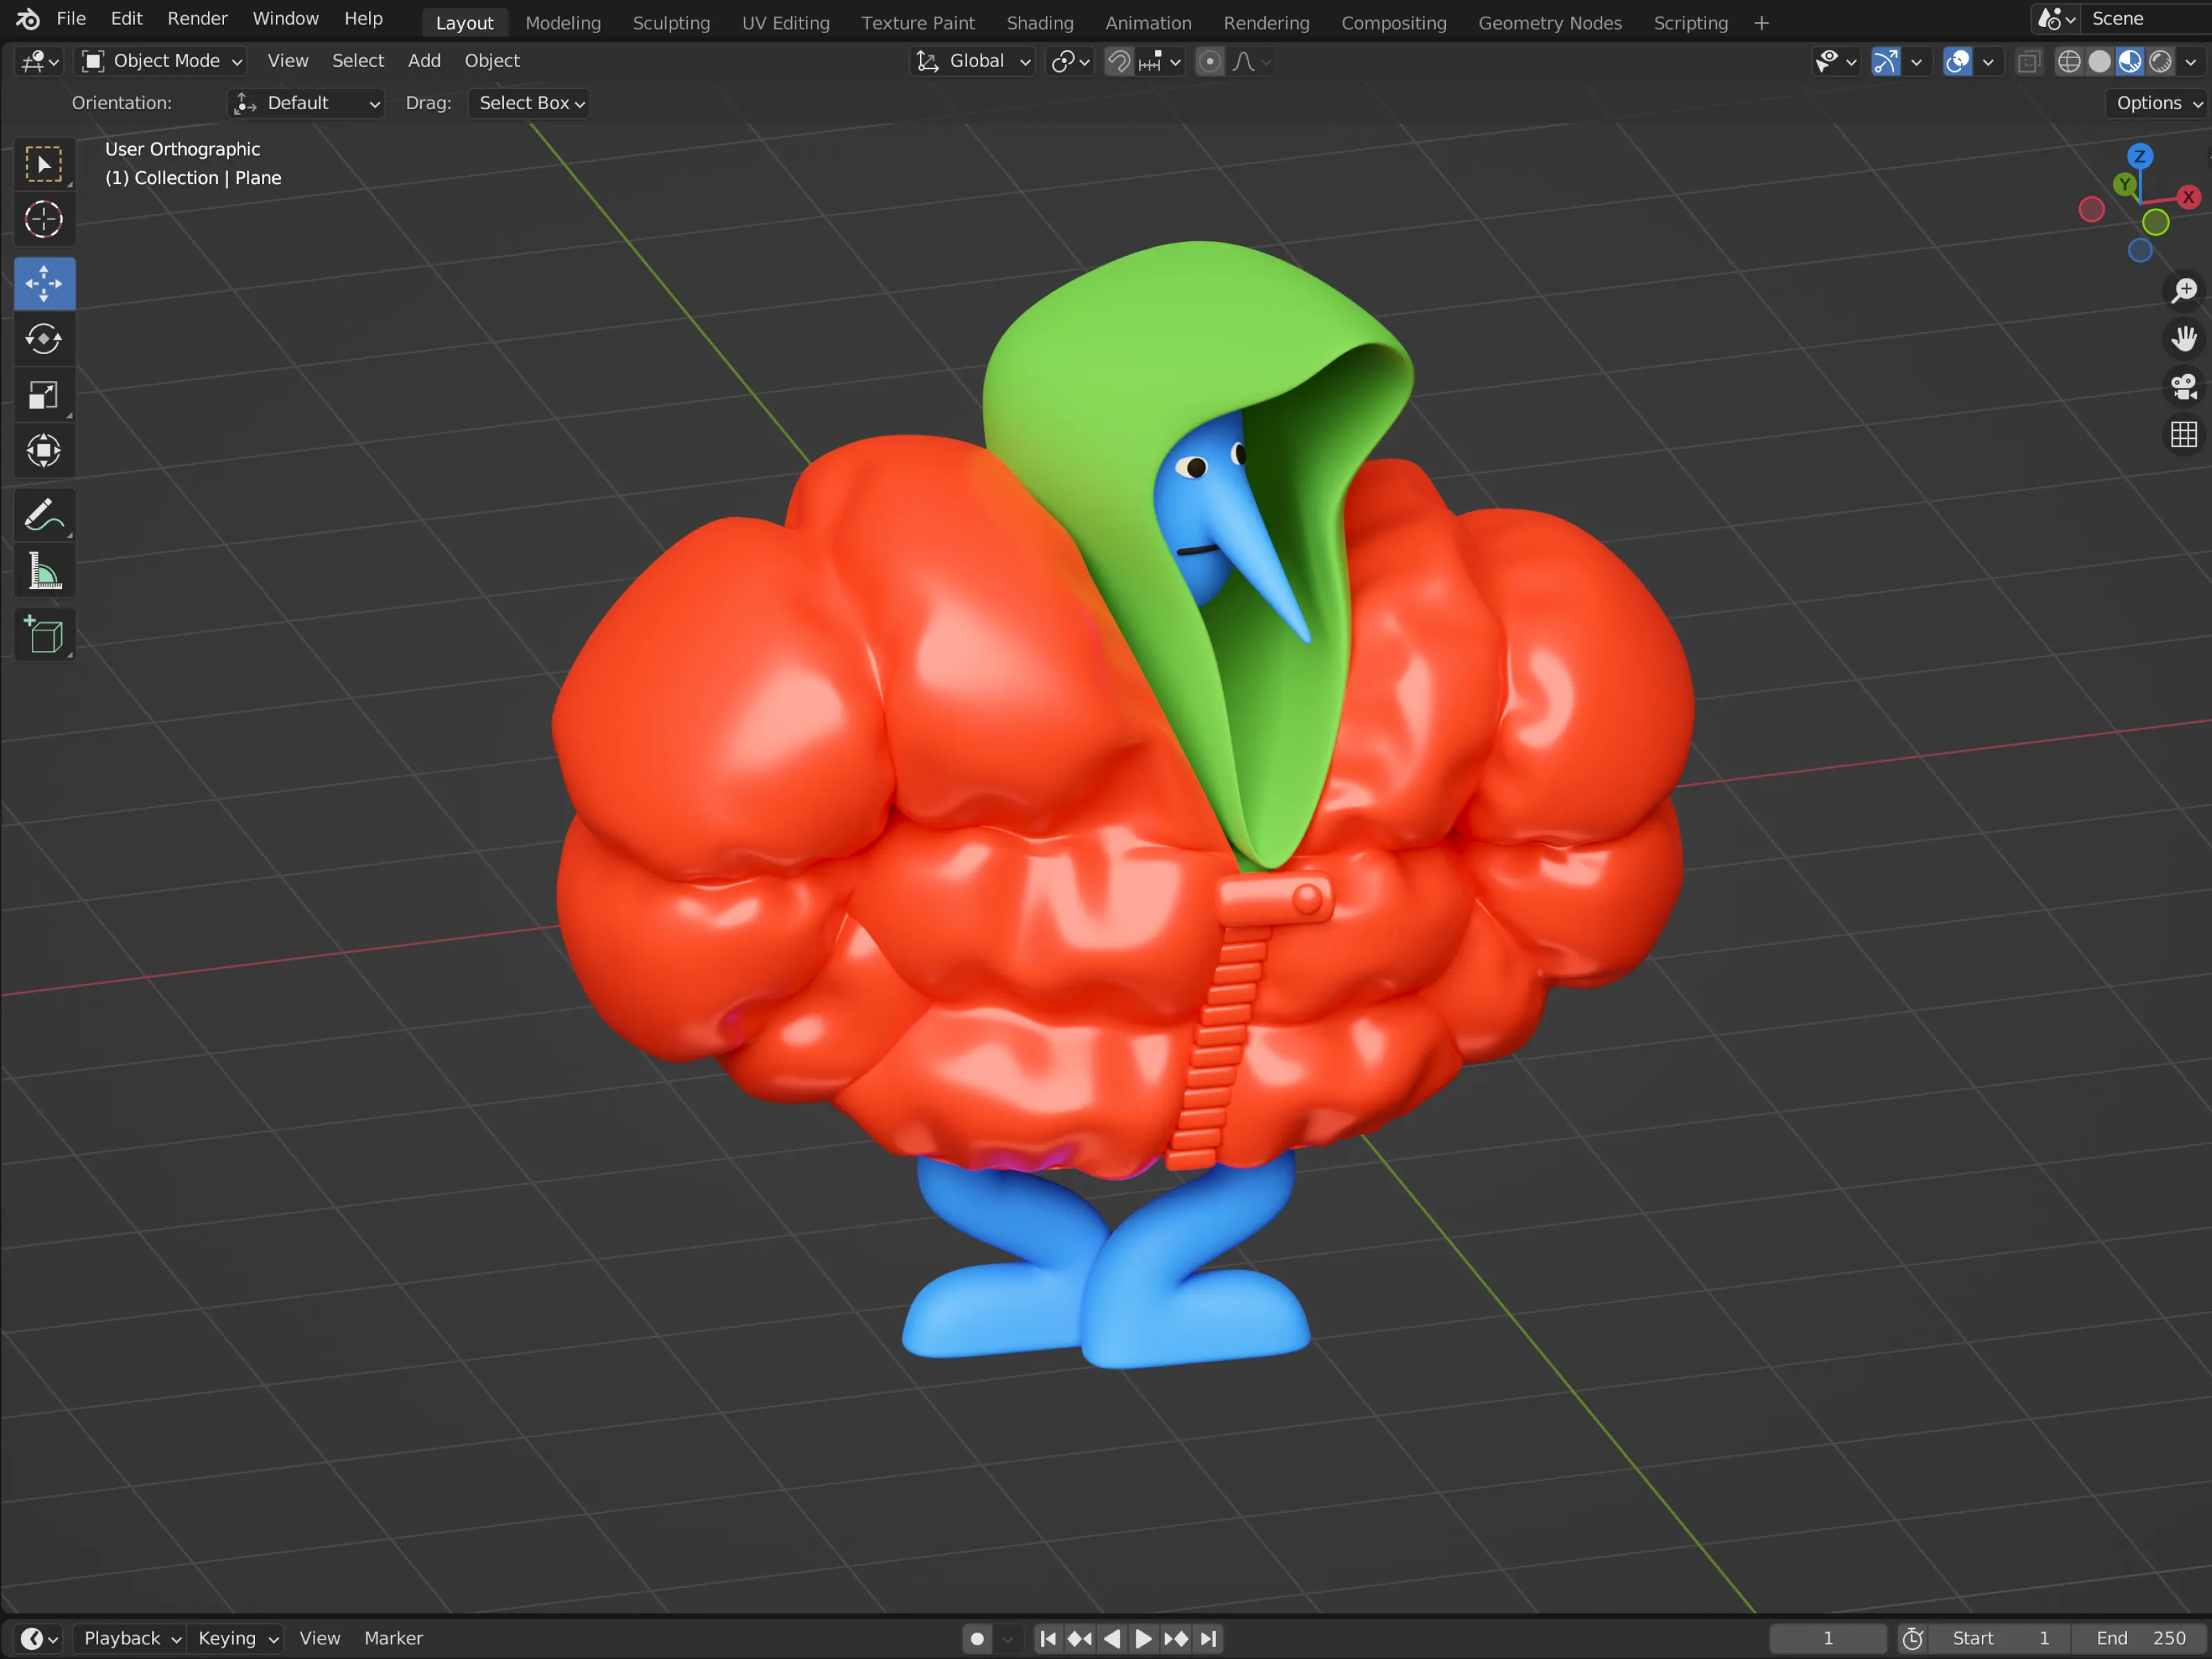Jump to next keyframe
Screen dimensions: 2212x1659
click(1176, 1638)
